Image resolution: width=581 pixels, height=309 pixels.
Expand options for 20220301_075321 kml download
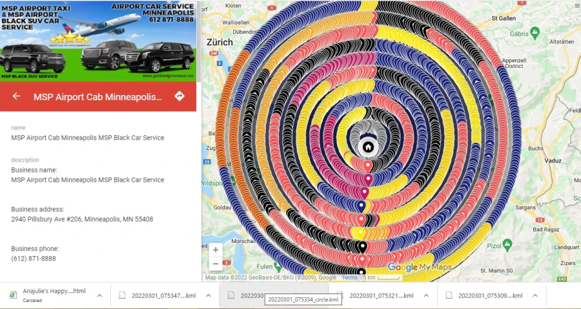(426, 295)
